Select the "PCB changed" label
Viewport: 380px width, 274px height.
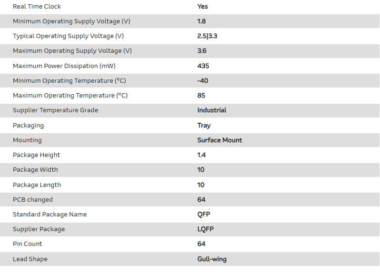pos(33,200)
